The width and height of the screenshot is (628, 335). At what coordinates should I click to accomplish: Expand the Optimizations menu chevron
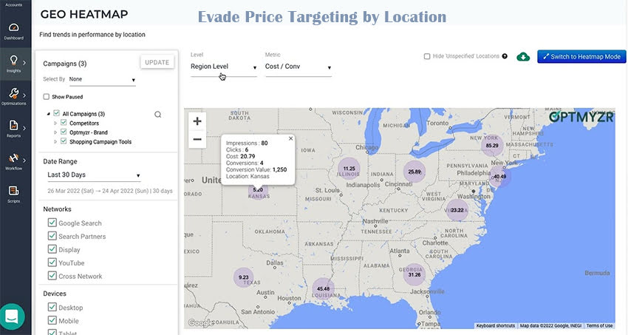click(x=24, y=95)
